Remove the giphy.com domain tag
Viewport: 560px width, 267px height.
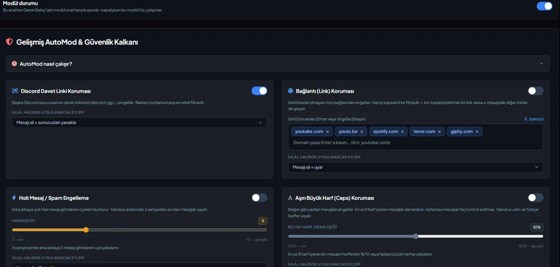[x=477, y=132]
